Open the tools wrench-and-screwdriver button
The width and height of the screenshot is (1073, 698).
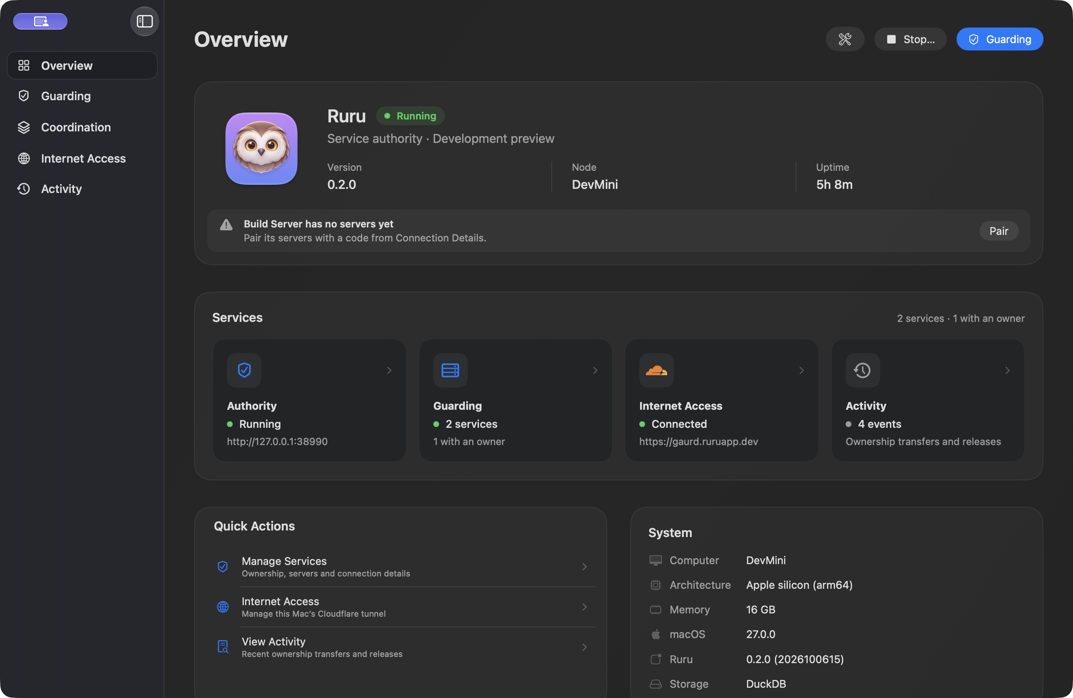click(844, 39)
